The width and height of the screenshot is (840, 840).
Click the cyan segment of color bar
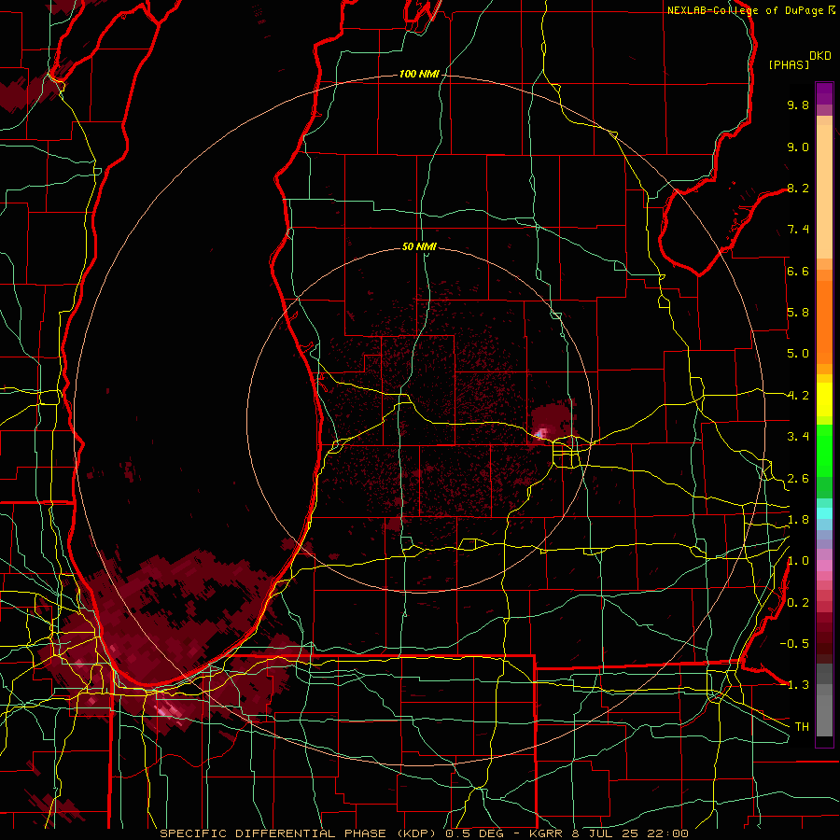[824, 513]
